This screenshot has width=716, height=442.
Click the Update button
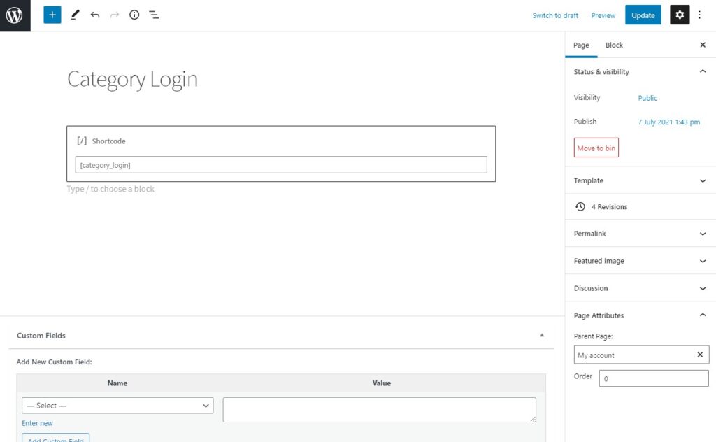643,15
